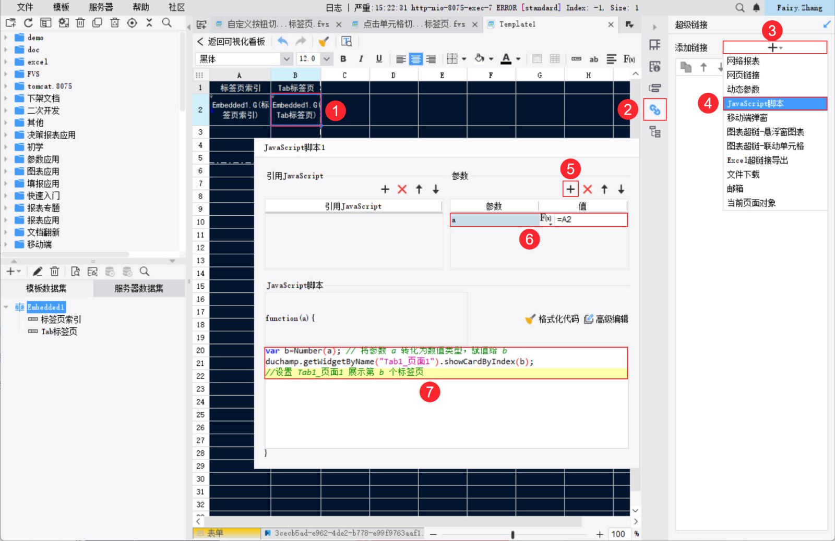
Task: Expand the 决策报表应用 folder
Action: (x=6, y=135)
